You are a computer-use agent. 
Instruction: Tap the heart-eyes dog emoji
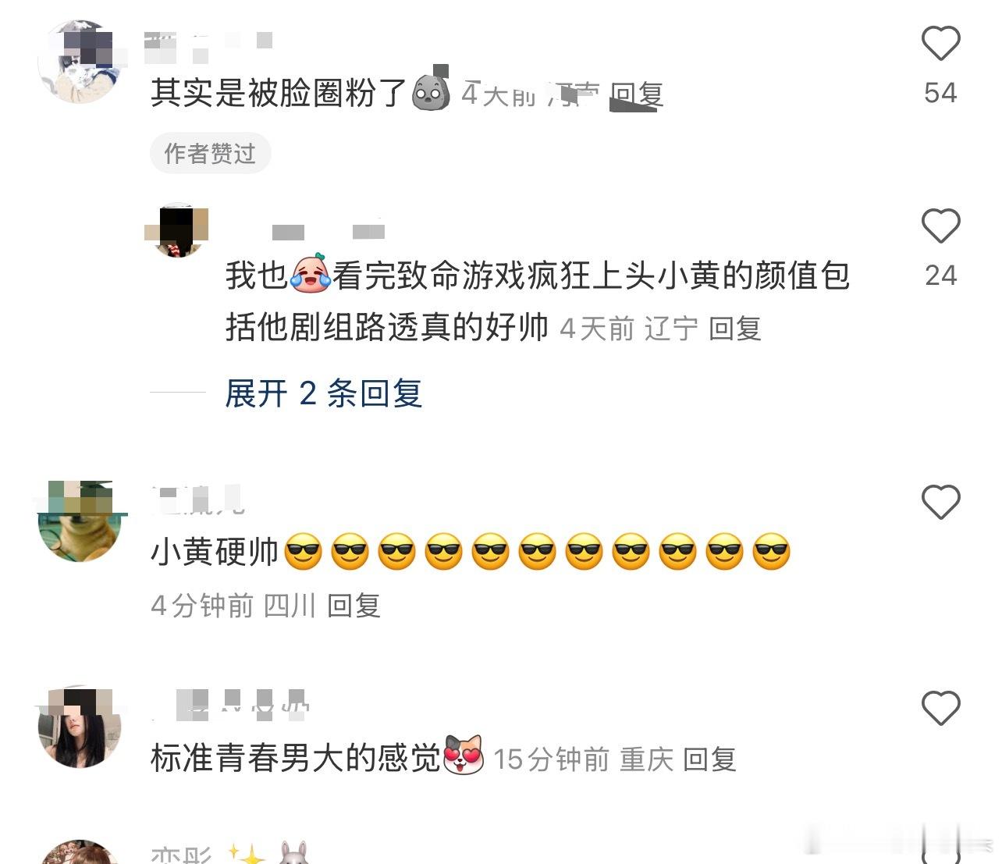click(x=464, y=756)
